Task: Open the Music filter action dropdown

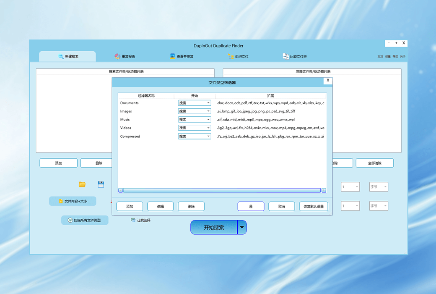Action: click(195, 120)
